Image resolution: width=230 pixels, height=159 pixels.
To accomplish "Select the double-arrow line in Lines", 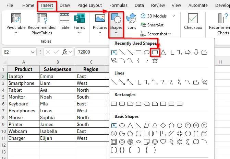I will coord(130,82).
